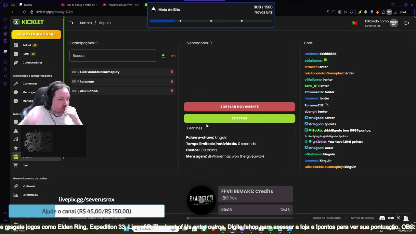Click 'Ajude o canal' donation goal bar
Screen dimensions: 416x234
(86, 211)
